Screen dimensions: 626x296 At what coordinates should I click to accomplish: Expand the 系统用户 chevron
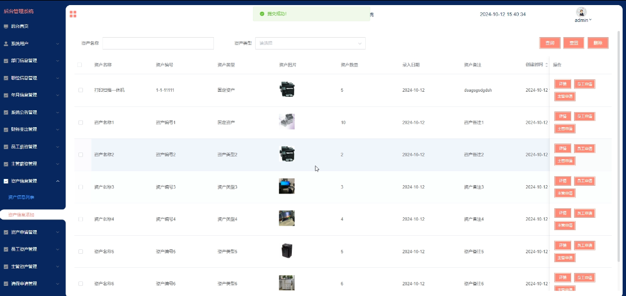58,44
